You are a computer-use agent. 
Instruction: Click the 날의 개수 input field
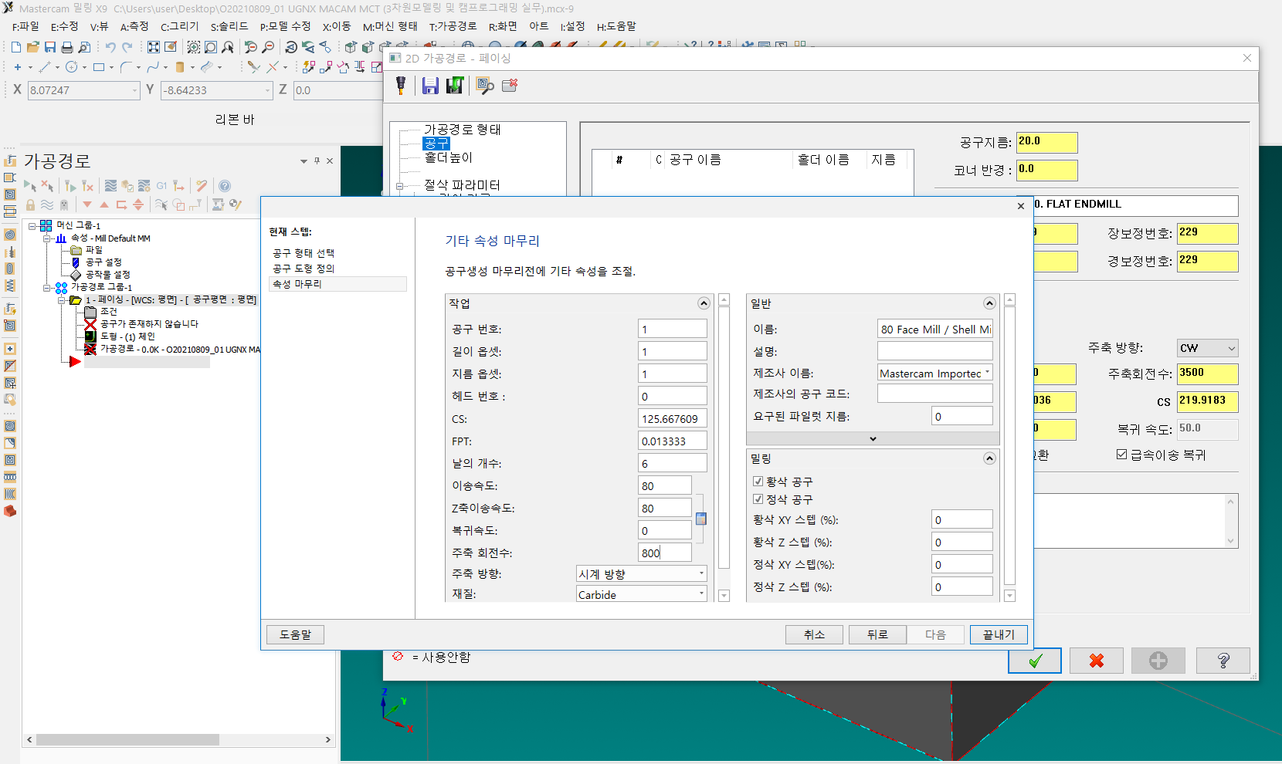coord(672,463)
